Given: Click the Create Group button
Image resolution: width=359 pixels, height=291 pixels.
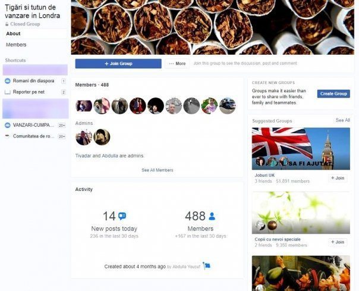Looking at the screenshot, I should pos(333,93).
